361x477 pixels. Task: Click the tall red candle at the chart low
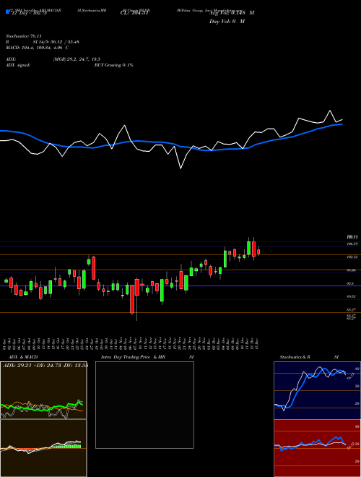click(132, 299)
